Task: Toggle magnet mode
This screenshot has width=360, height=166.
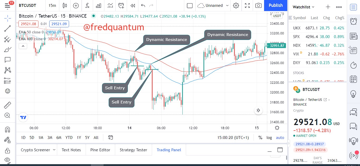Action: (x=8, y=129)
